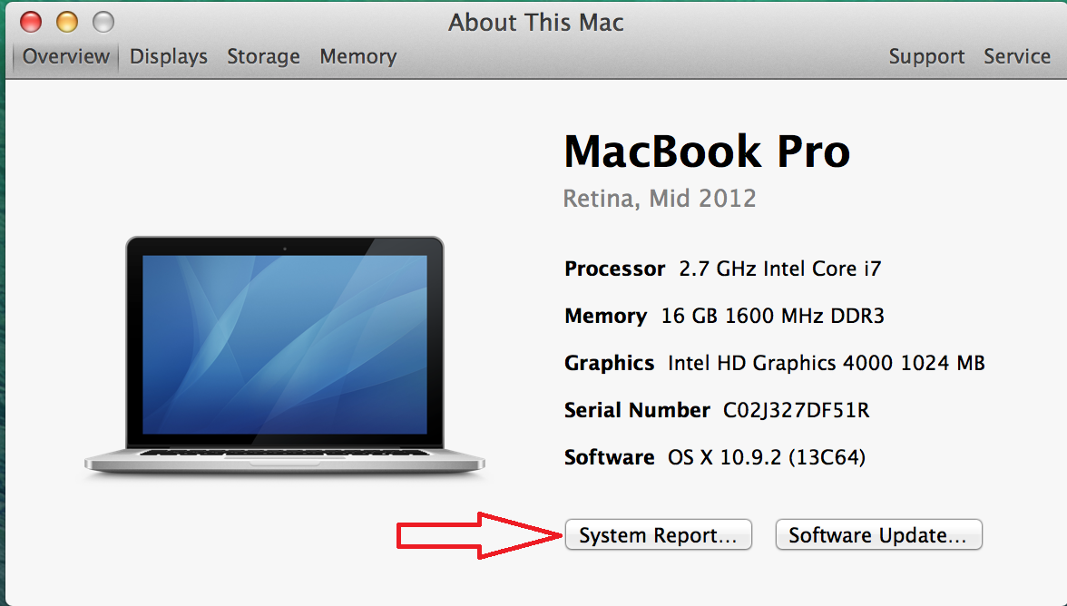Click the 16 GB 1600 MHz DDR3 value
This screenshot has width=1067, height=606.
(x=773, y=316)
